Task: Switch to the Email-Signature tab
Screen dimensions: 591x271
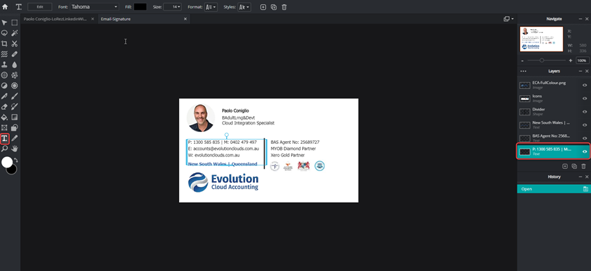Action: pyautogui.click(x=116, y=19)
